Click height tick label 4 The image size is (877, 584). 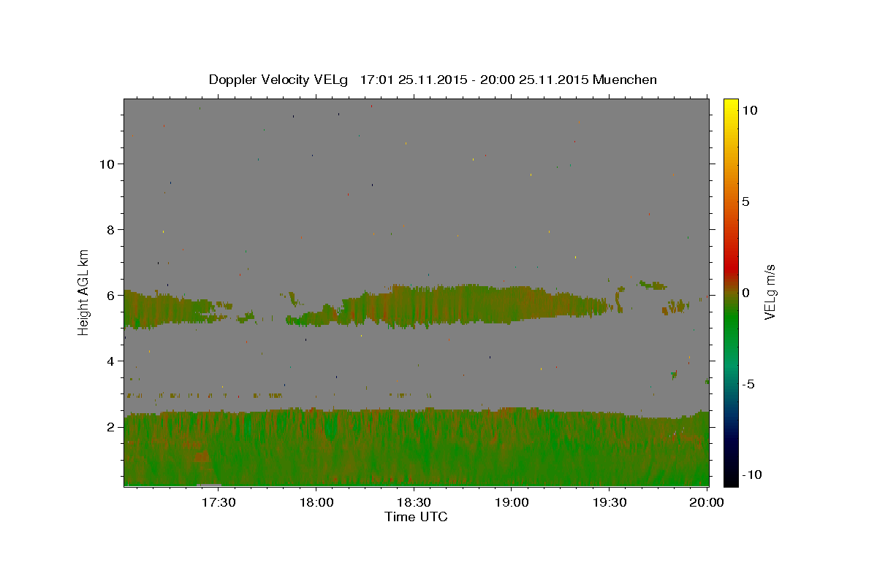pyautogui.click(x=111, y=361)
